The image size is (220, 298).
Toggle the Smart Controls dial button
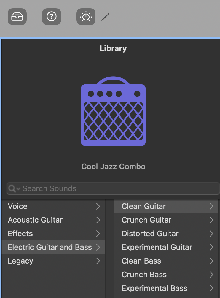pos(86,17)
